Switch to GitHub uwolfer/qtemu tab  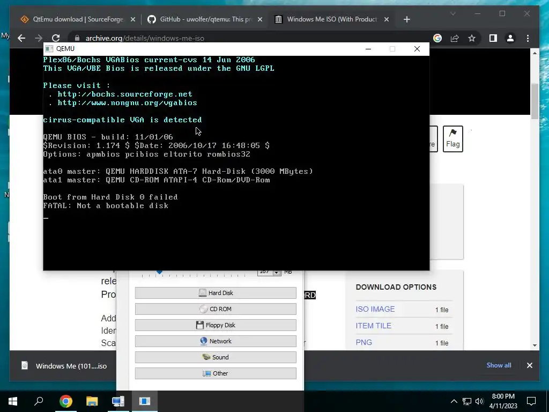pyautogui.click(x=205, y=19)
